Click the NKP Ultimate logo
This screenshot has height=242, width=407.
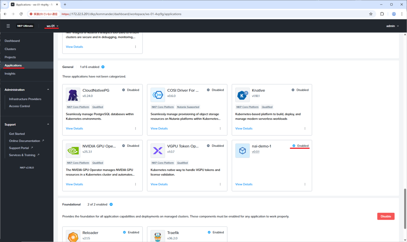25,26
